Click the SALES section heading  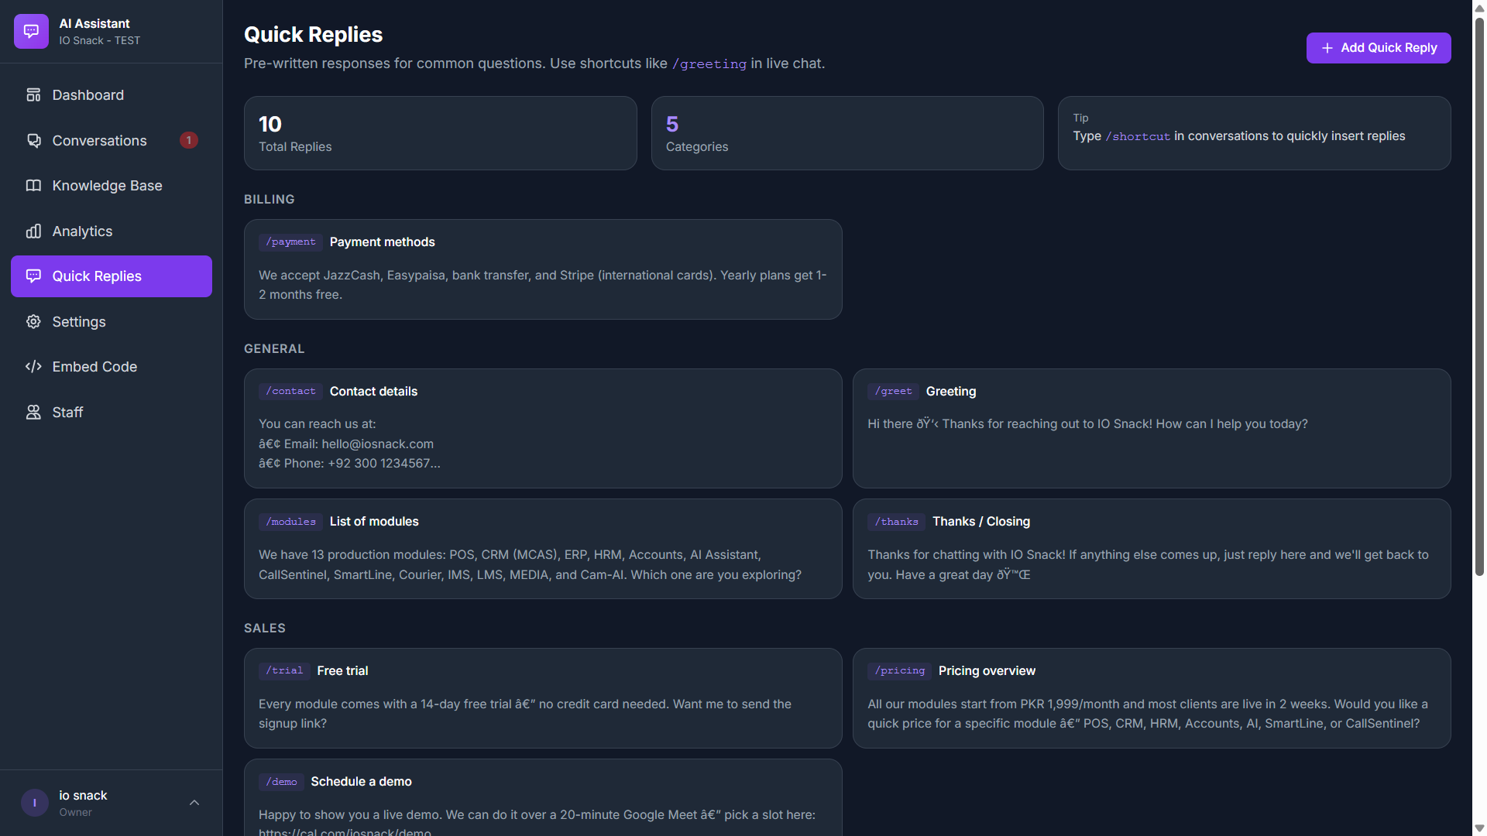[x=265, y=629]
